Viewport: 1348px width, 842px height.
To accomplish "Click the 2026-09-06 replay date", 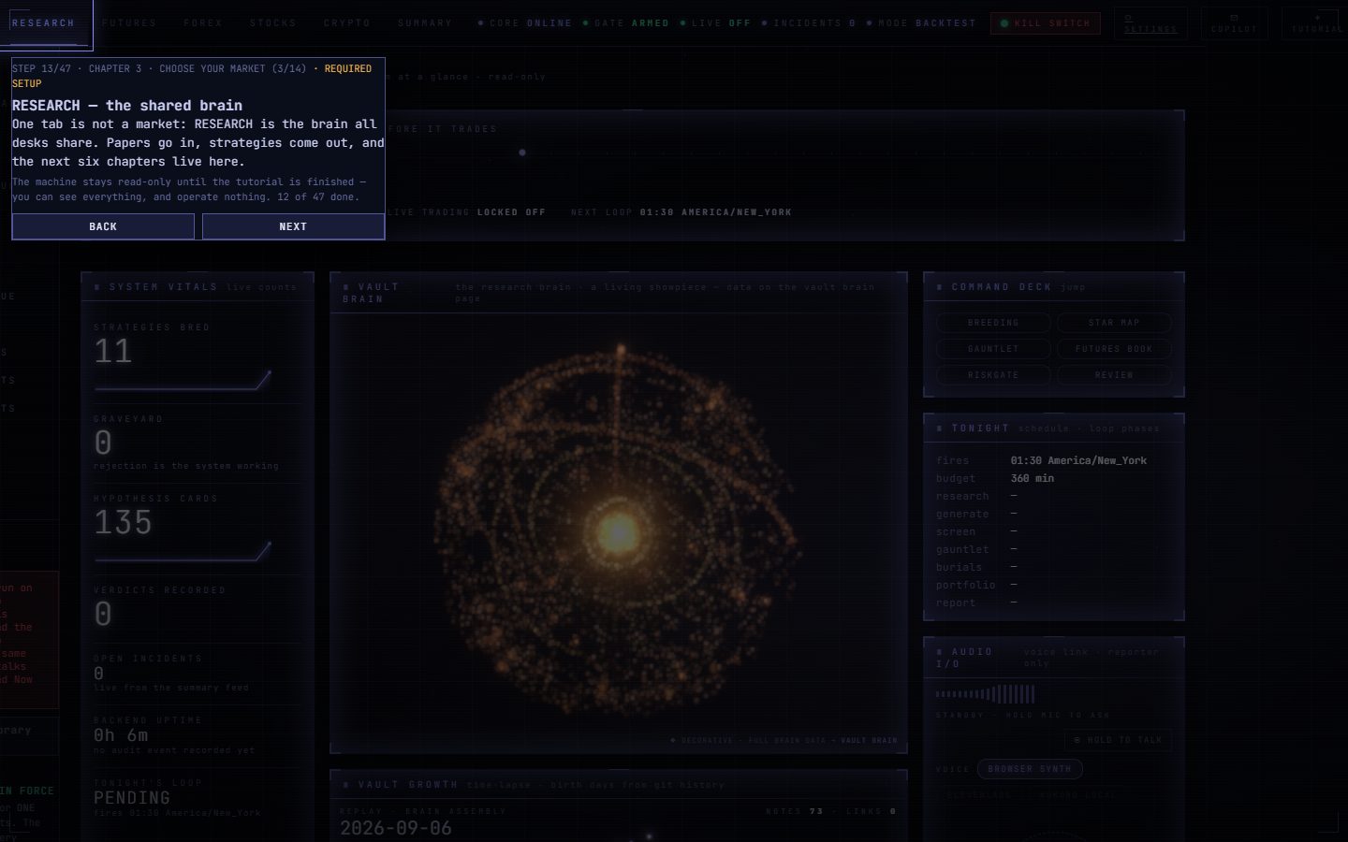I will pyautogui.click(x=396, y=829).
